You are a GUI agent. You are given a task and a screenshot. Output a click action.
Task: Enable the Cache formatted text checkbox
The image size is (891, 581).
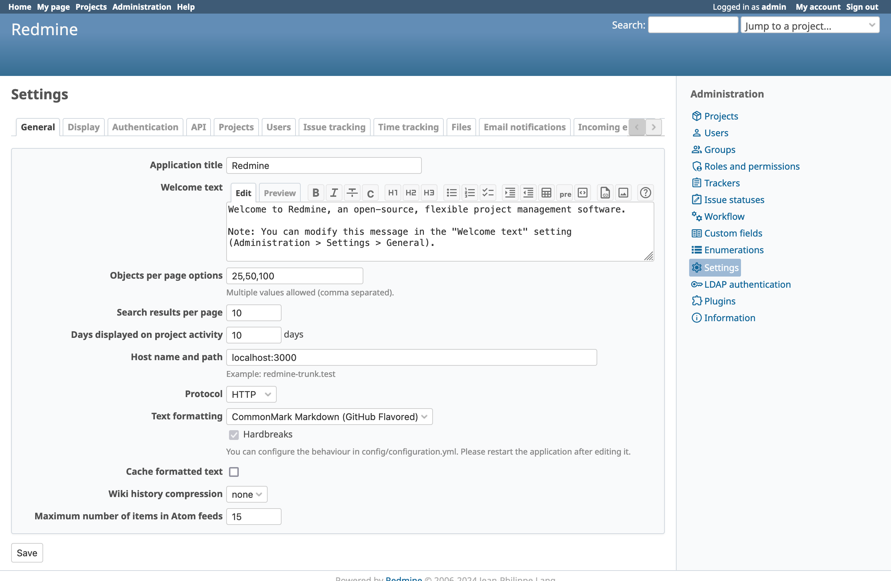click(234, 472)
